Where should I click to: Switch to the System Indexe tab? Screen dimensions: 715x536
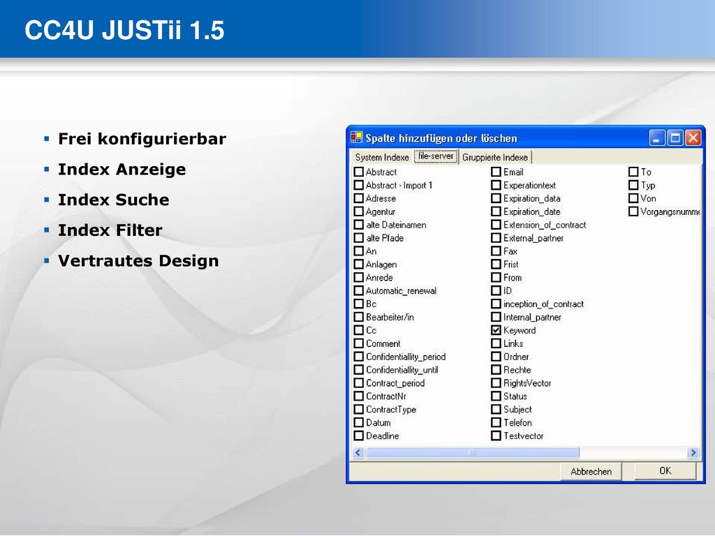point(382,157)
